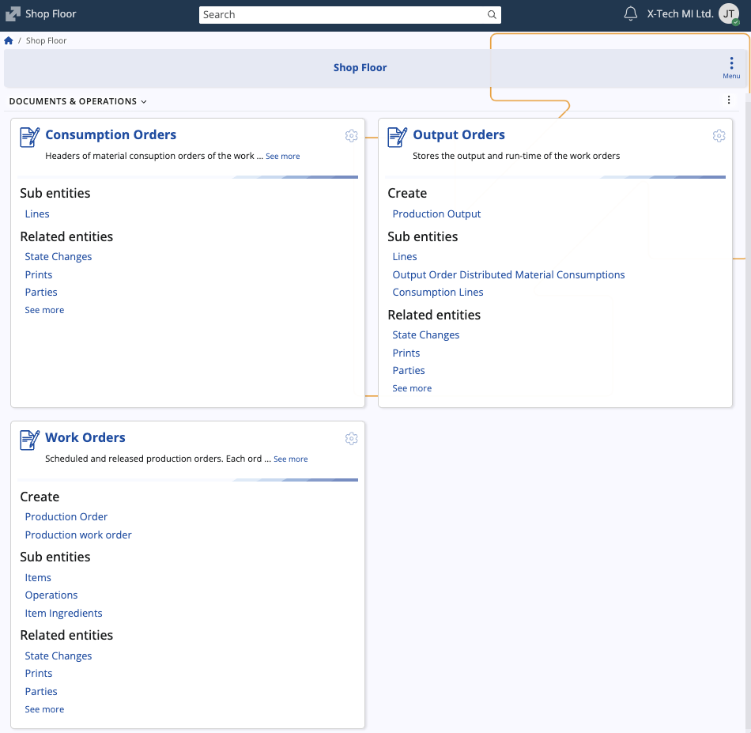Click the Output Orders document icon
This screenshot has width=751, height=733.
pyautogui.click(x=398, y=137)
